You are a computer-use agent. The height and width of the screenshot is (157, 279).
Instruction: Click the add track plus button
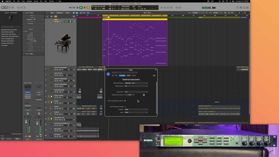point(47,17)
